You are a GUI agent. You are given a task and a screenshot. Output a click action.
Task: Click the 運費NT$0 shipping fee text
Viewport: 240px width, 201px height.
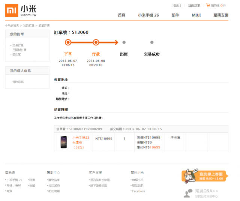[144, 142]
